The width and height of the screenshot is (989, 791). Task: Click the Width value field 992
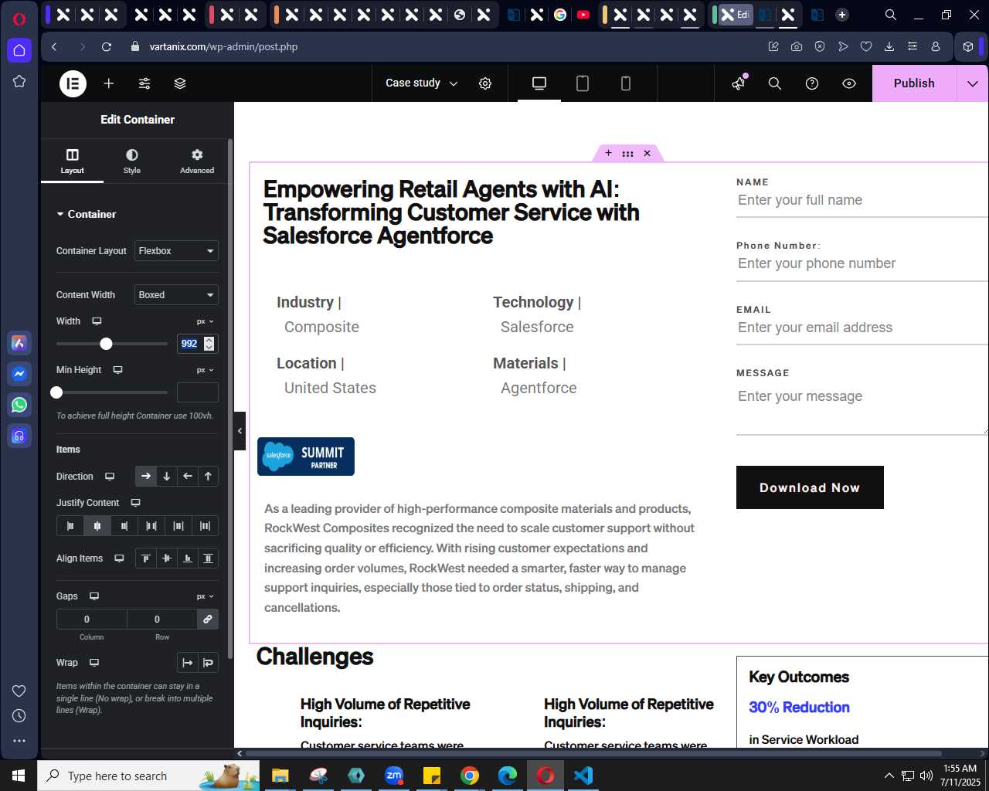190,344
